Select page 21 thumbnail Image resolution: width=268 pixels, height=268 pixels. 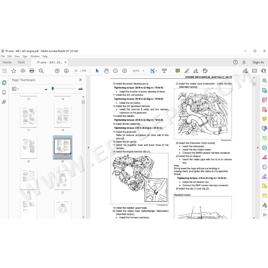29,179
